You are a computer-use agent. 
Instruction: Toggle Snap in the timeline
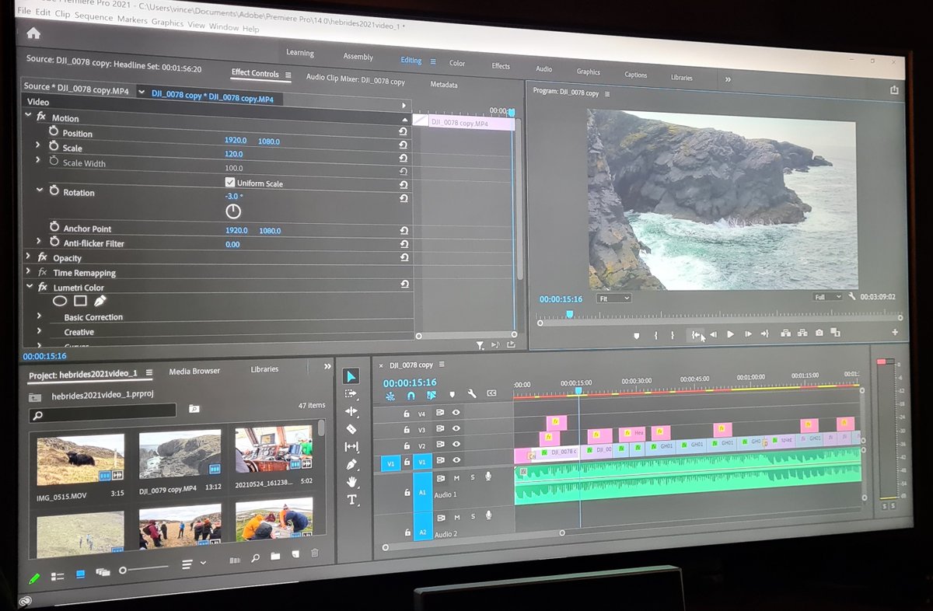(x=411, y=395)
